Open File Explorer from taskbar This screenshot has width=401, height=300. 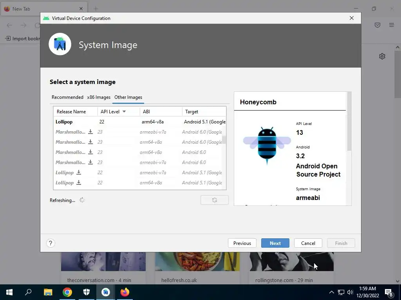(x=48, y=292)
